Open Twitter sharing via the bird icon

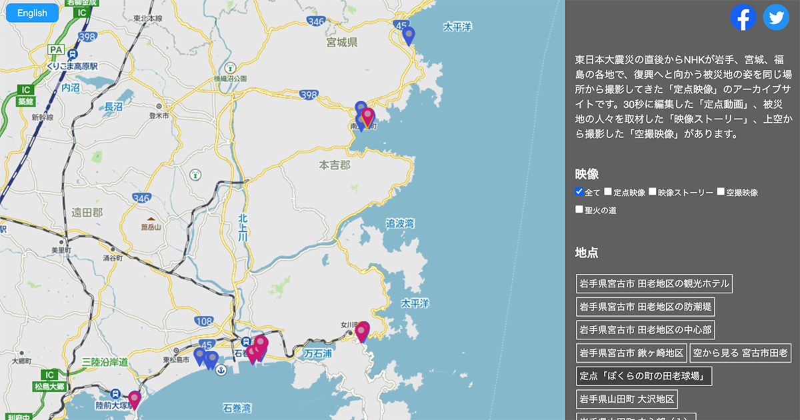tap(775, 17)
